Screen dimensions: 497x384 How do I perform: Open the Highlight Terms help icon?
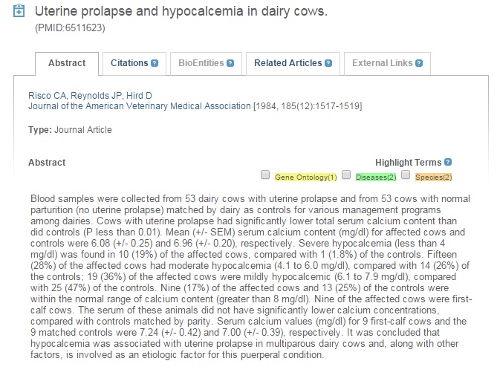click(x=448, y=162)
